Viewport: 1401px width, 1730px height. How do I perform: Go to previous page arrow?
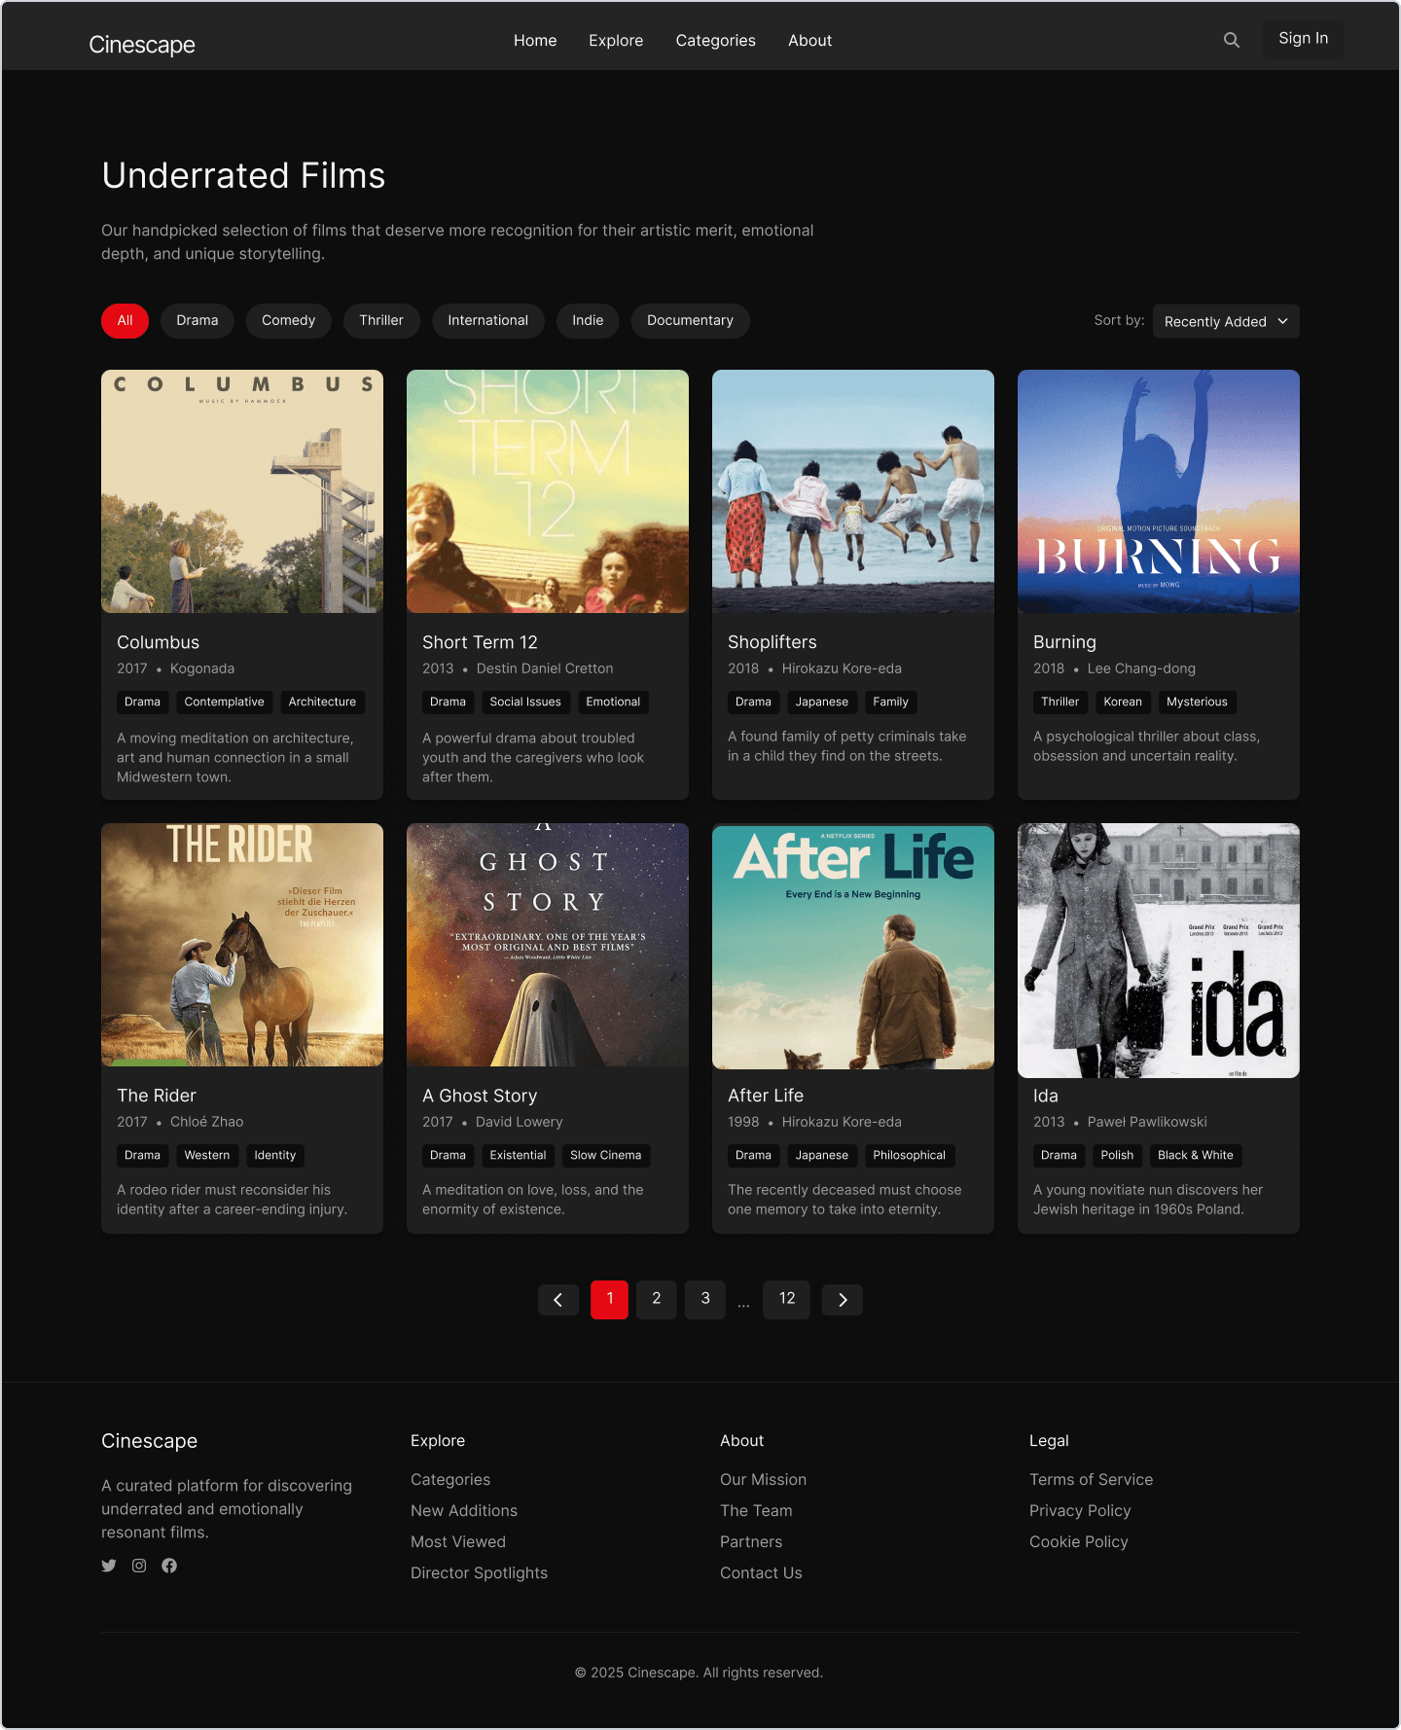pos(558,1300)
